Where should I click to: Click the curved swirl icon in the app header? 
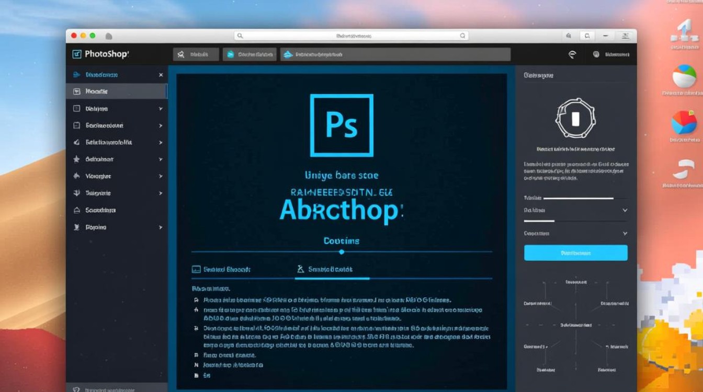tap(572, 54)
